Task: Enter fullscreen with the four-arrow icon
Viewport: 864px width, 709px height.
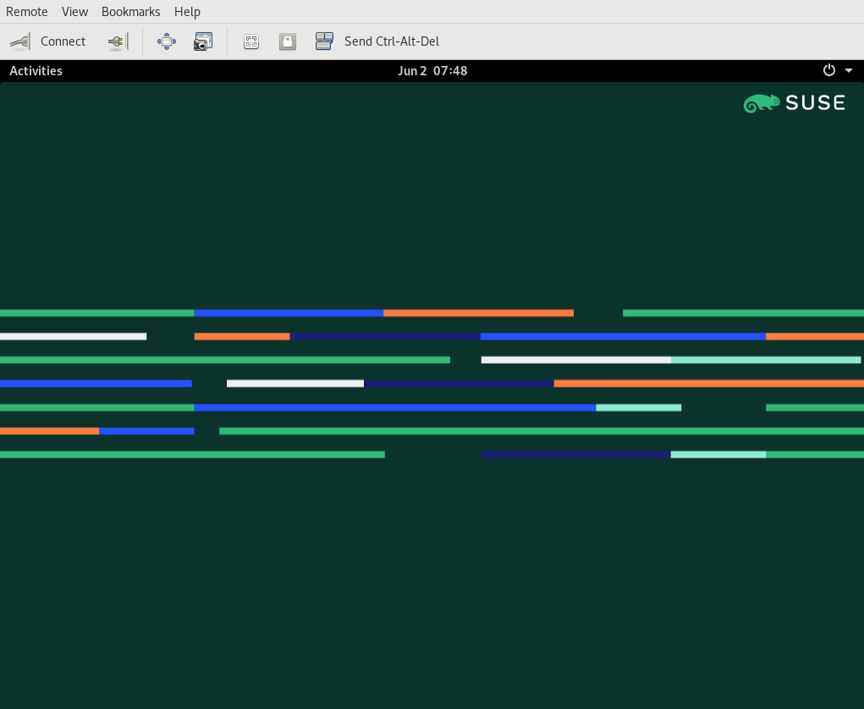Action: coord(167,41)
